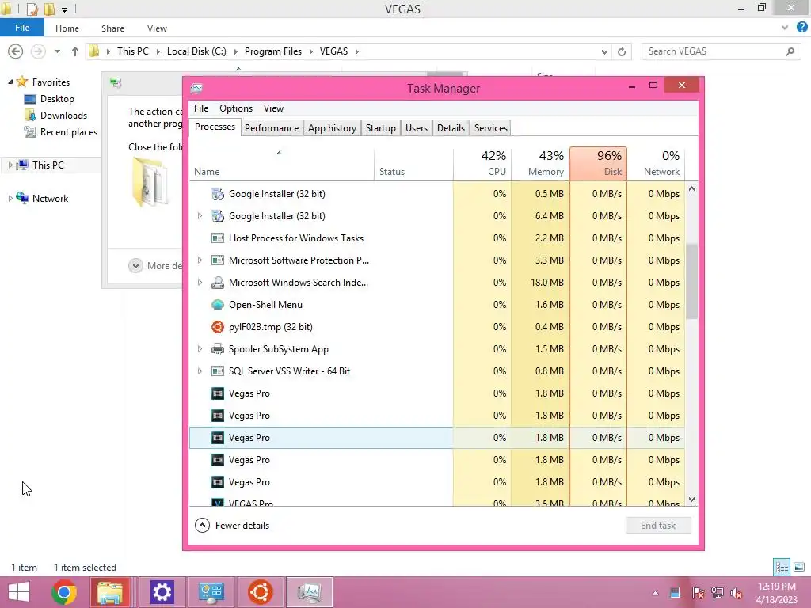811x608 pixels.
Task: Click the process list scroll up arrow
Action: tap(691, 189)
